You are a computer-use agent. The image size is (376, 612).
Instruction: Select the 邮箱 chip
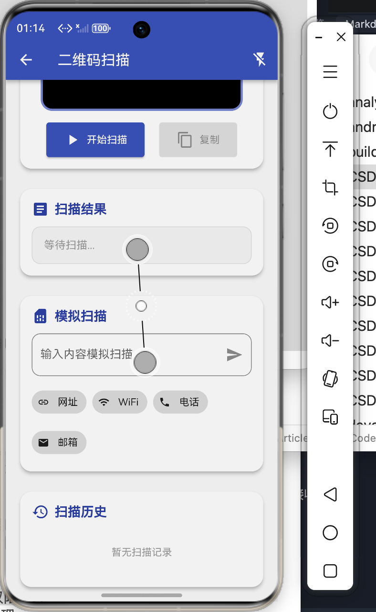pyautogui.click(x=59, y=442)
